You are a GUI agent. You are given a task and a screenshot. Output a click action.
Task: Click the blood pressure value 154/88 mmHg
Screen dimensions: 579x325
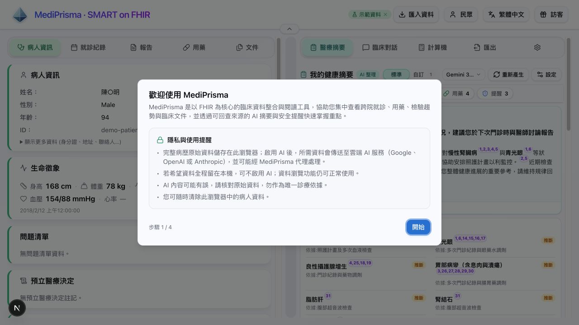point(70,199)
